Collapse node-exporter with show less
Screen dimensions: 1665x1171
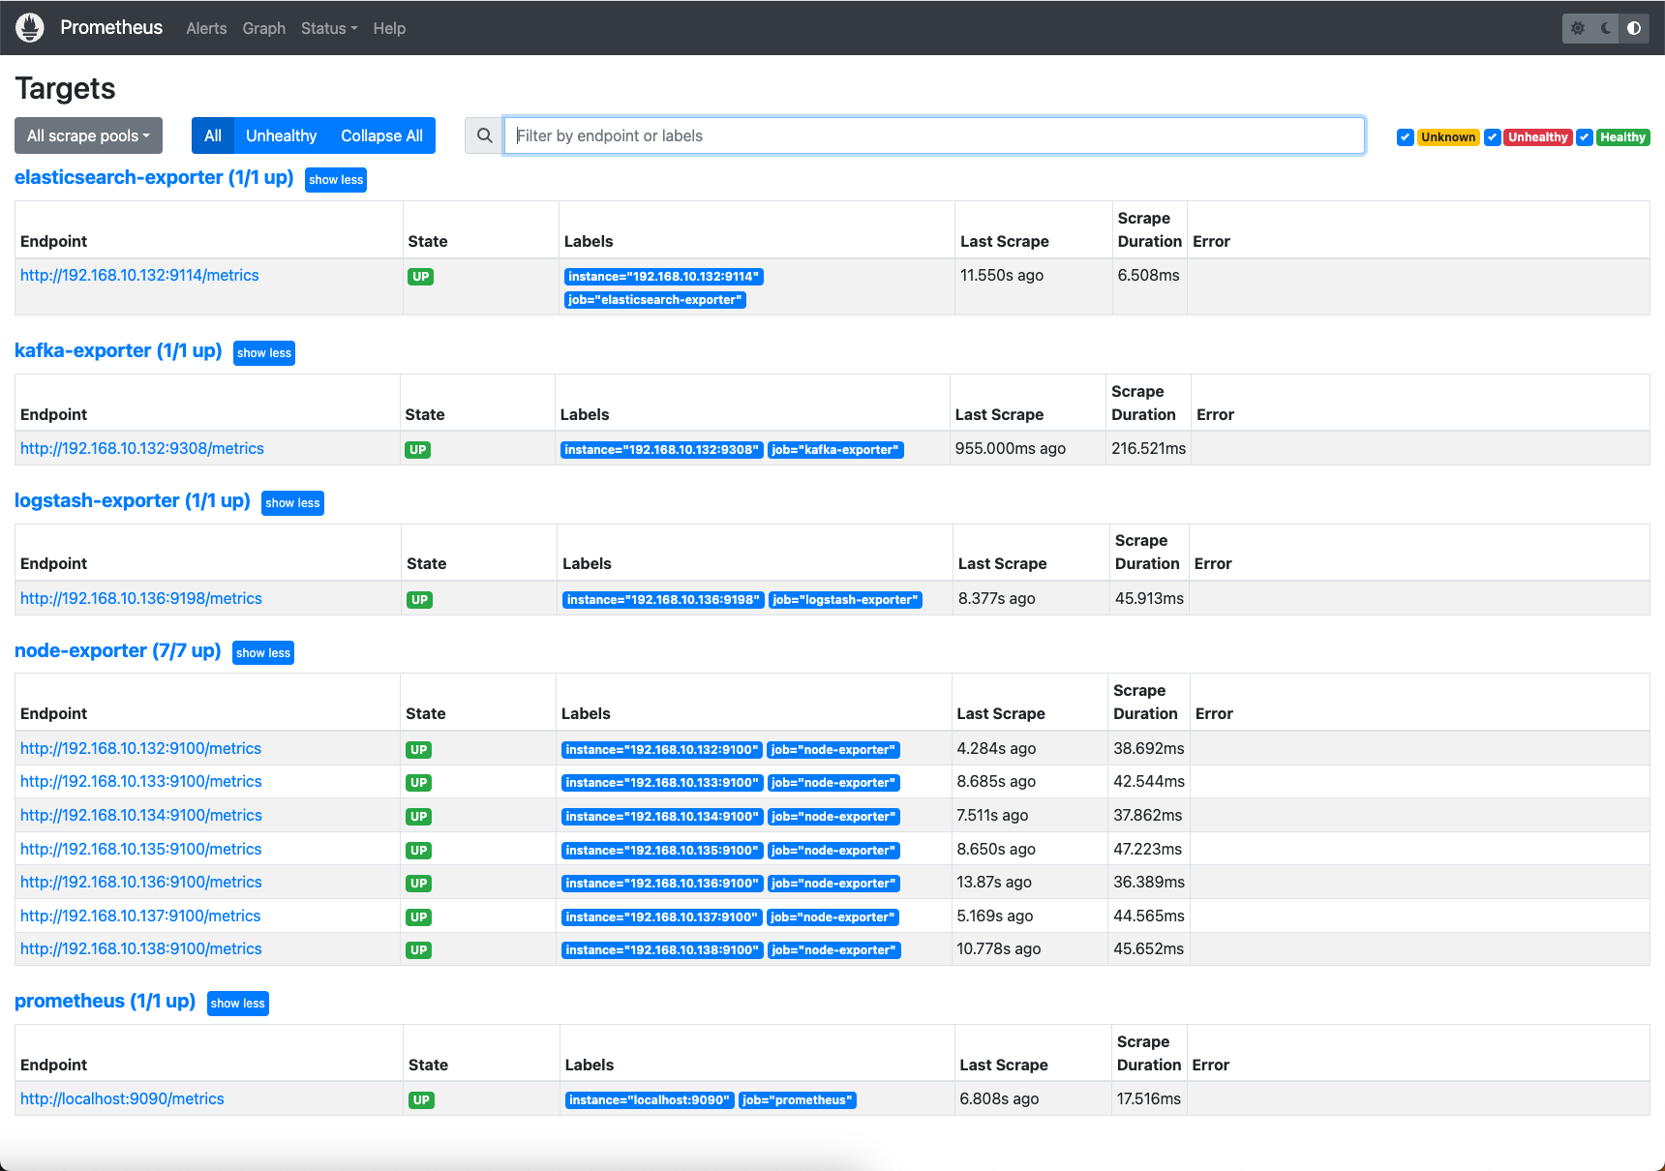coord(263,653)
